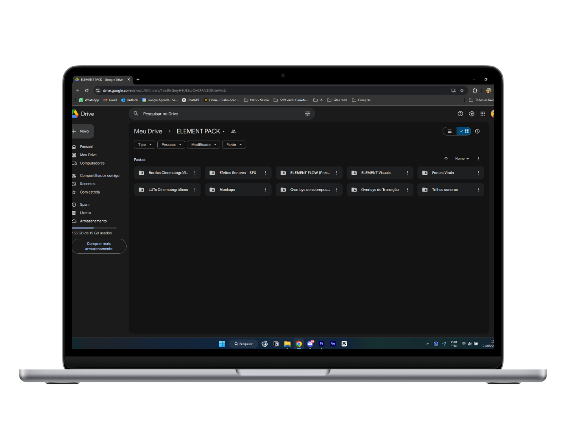Open the Modificado filter dropdown
The width and height of the screenshot is (566, 424).
click(x=203, y=145)
